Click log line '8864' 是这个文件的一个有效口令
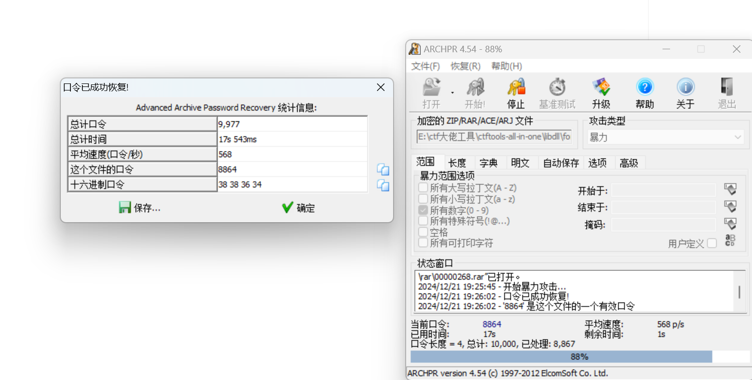This screenshot has width=752, height=380. [526, 306]
